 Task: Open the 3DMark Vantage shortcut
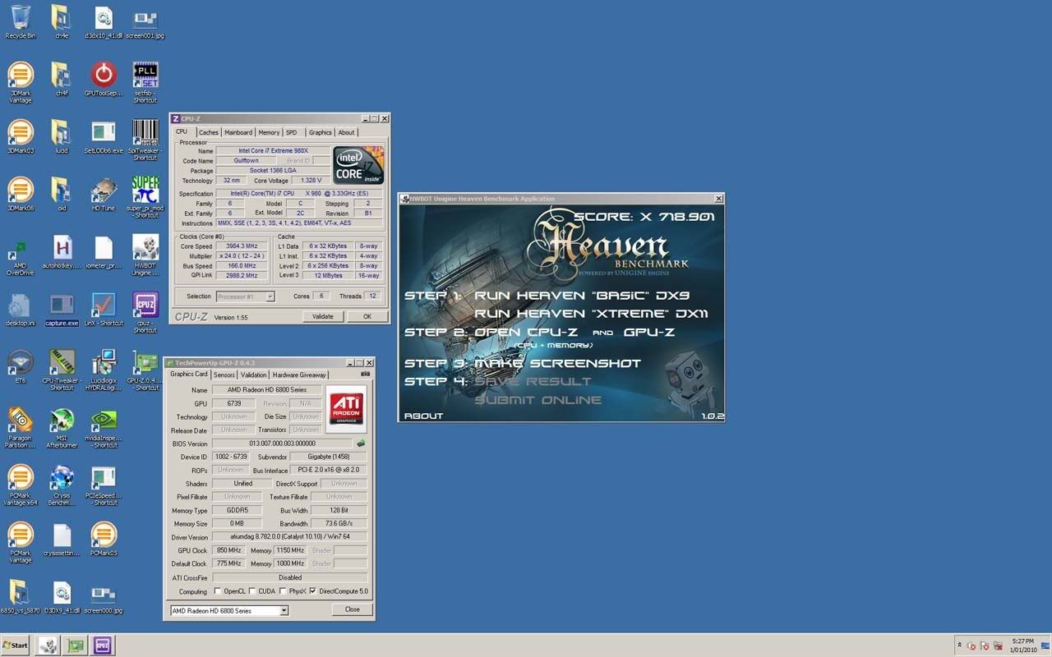point(21,76)
